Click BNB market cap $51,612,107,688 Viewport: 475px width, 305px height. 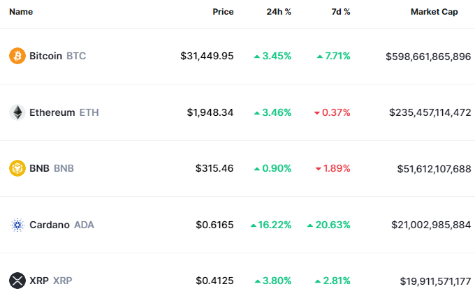click(x=428, y=168)
